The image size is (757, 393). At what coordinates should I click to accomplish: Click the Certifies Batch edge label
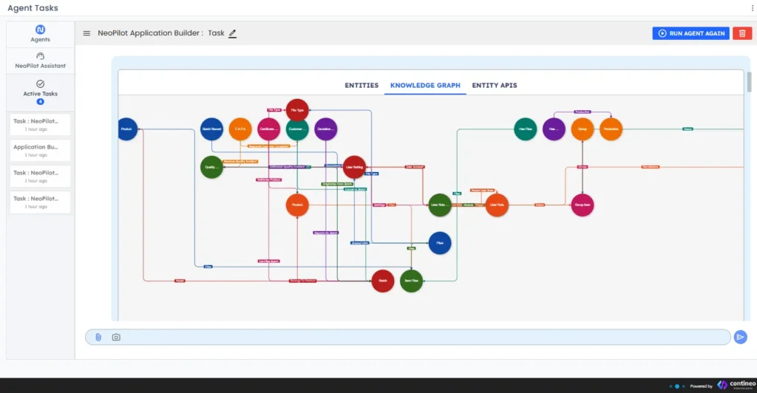[269, 262]
